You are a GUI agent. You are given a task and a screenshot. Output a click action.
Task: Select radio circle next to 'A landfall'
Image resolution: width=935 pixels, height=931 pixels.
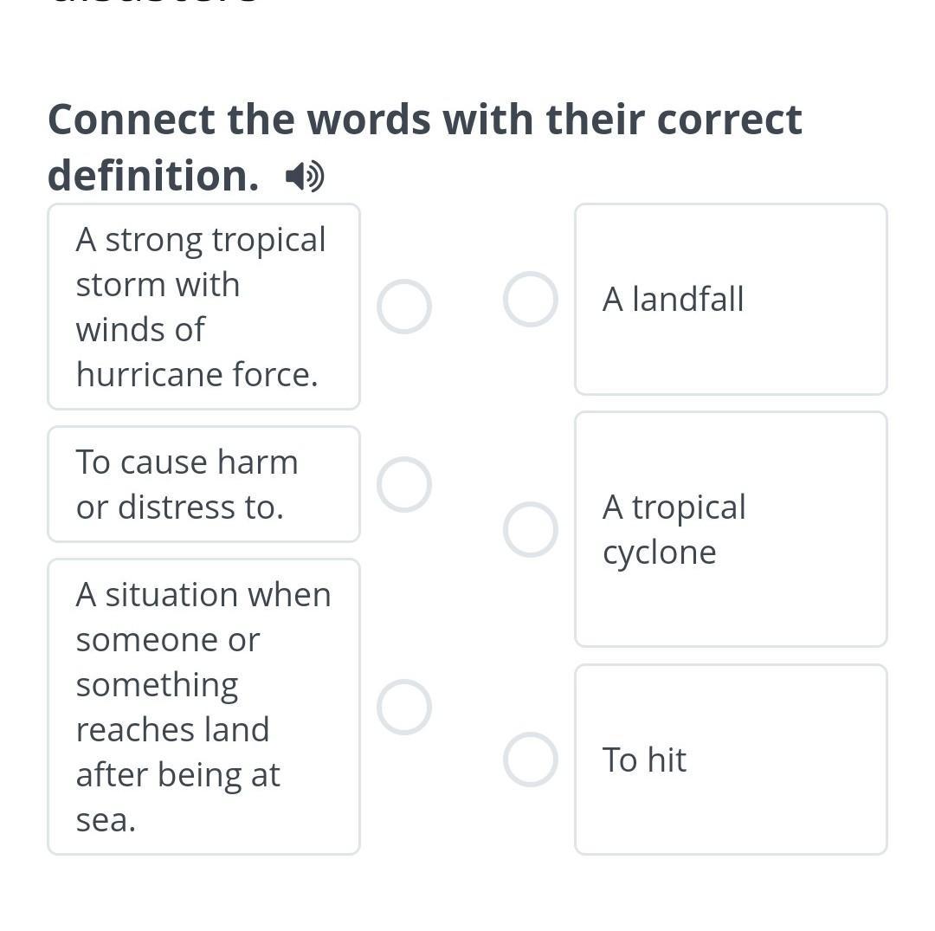[530, 300]
